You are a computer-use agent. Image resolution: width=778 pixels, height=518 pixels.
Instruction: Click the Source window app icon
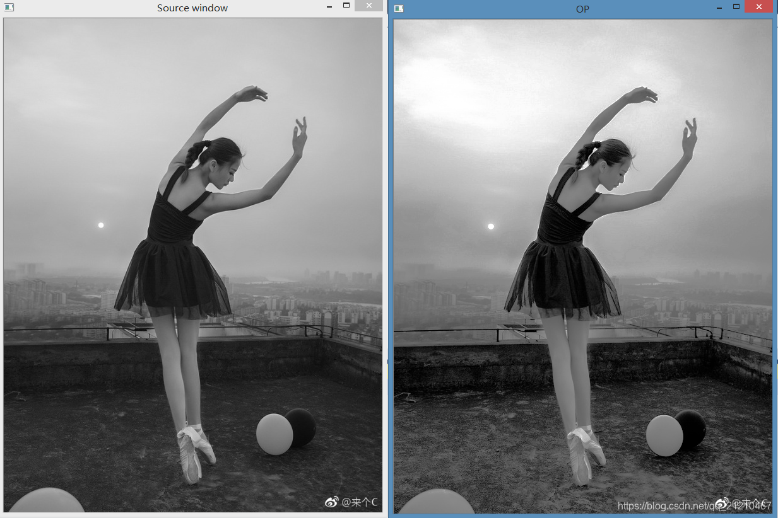[x=9, y=8]
